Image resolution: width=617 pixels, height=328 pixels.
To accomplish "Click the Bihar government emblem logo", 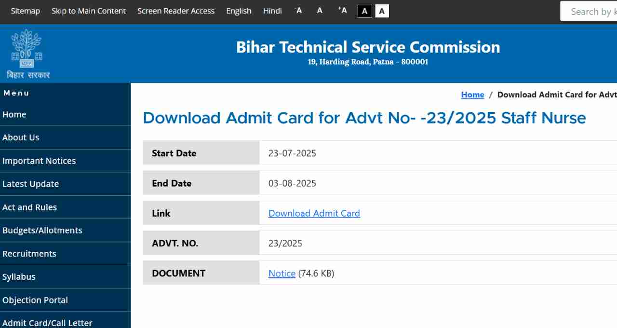I will [x=28, y=54].
